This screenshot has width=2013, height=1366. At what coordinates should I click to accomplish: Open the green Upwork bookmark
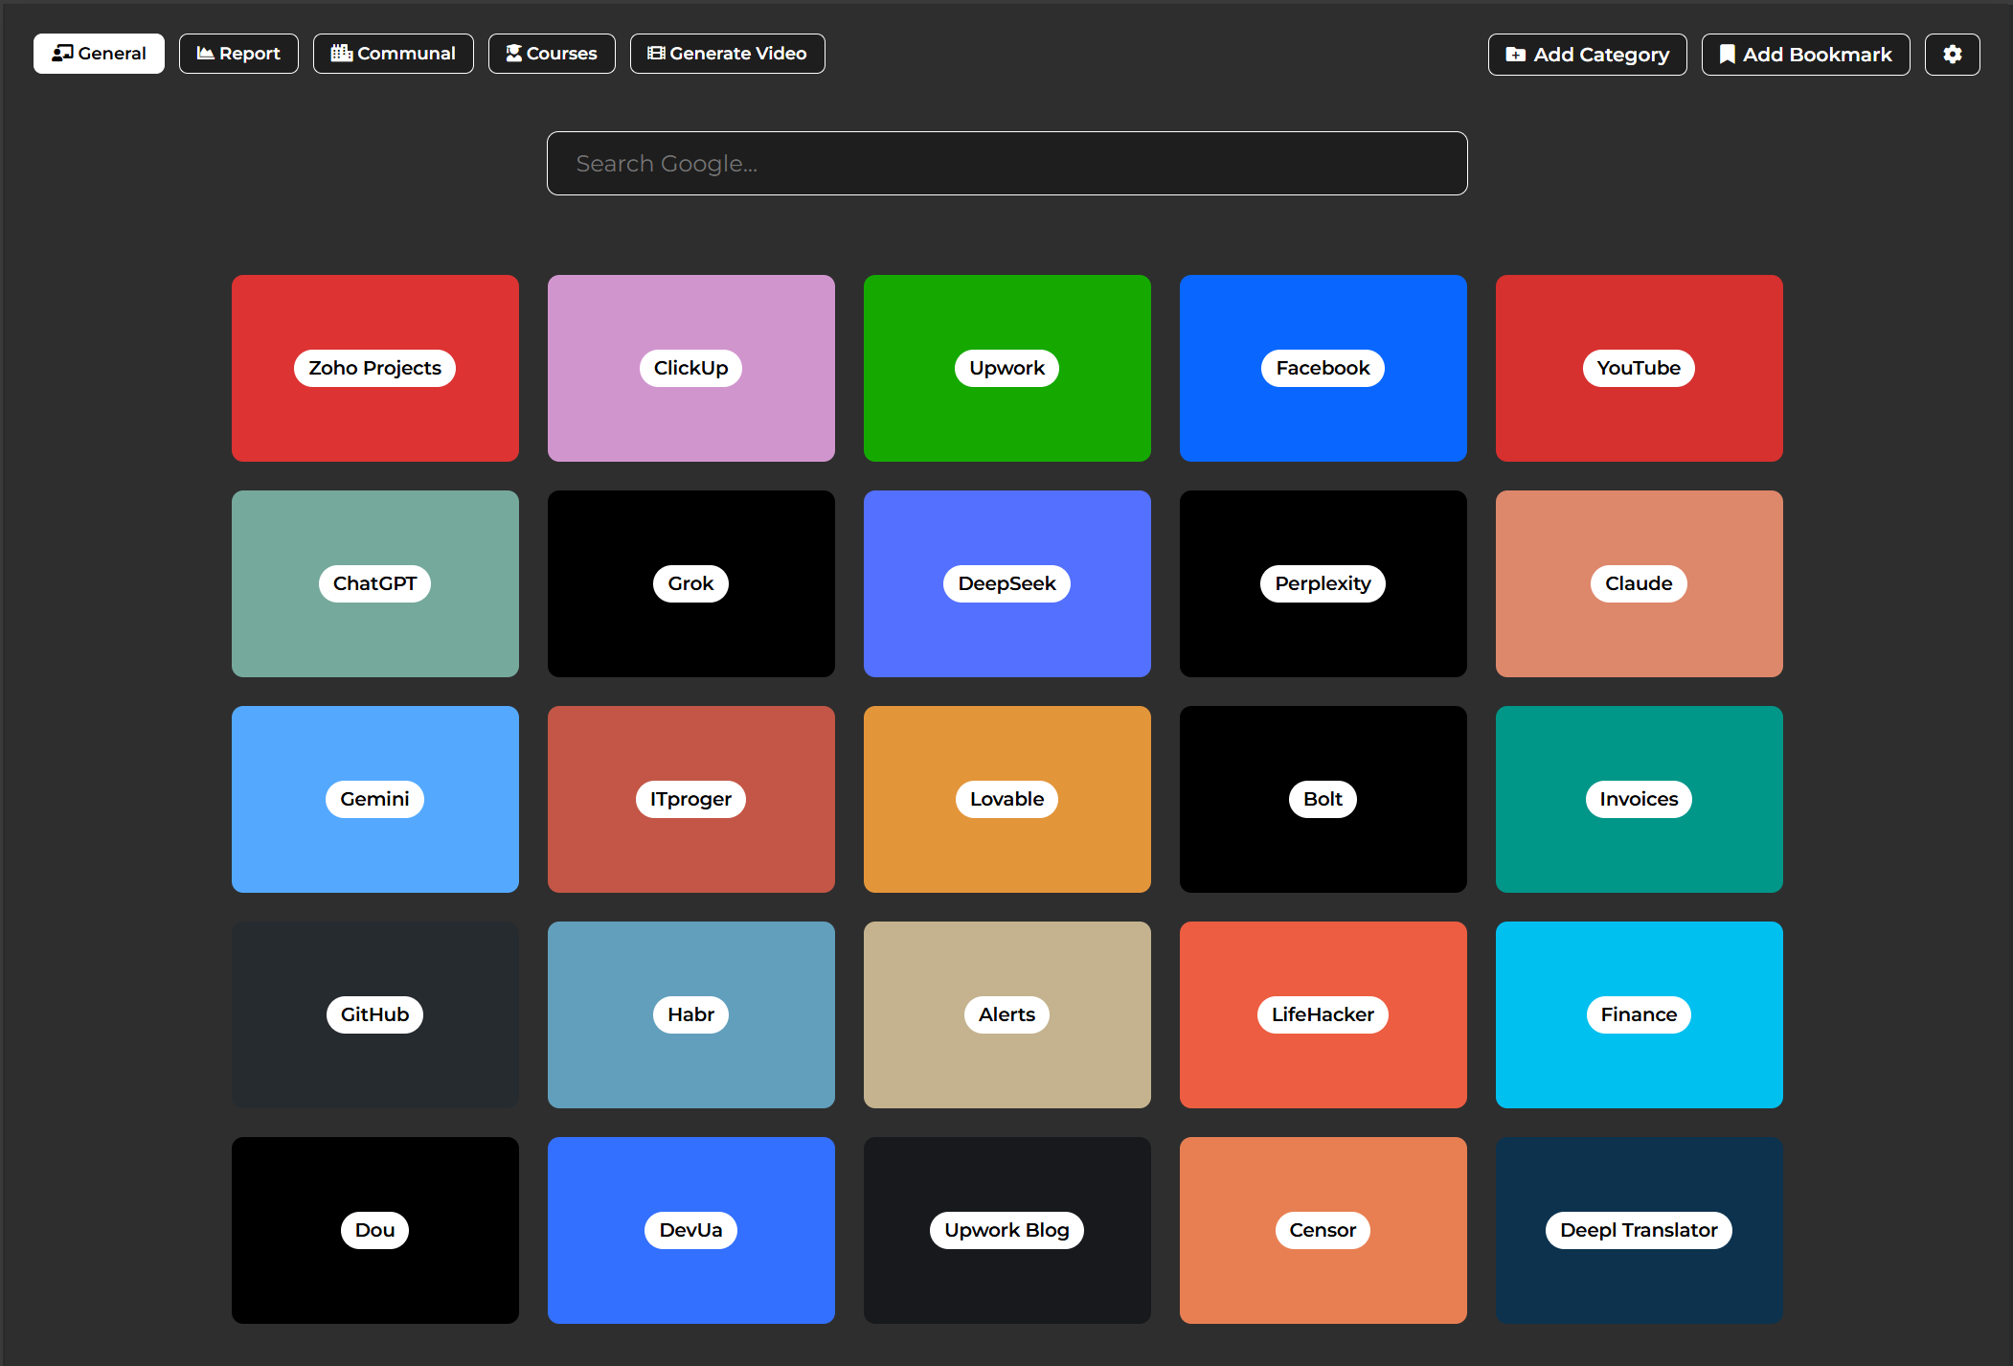[1006, 368]
